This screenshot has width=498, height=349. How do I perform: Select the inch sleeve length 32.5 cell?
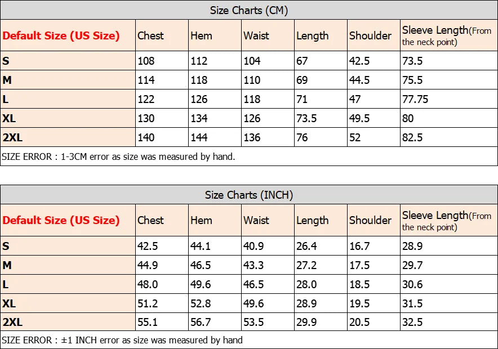449,322
